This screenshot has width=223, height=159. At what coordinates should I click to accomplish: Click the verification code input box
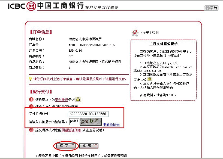(x=74, y=121)
